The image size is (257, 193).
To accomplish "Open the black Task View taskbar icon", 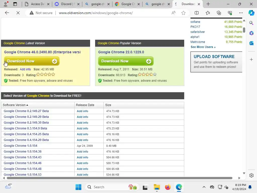I will (x=145, y=187).
